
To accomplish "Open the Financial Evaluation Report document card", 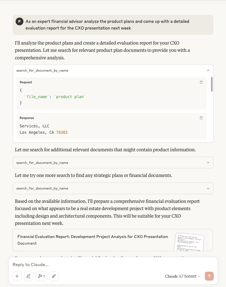I will pos(113,240).
